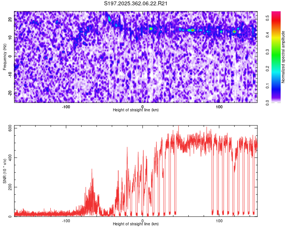Click the 0.0 tick label on the colorbar
The width and height of the screenshot is (286, 228).
click(x=268, y=103)
